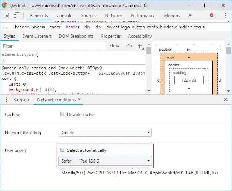Click the position value 54

pyautogui.click(x=189, y=50)
